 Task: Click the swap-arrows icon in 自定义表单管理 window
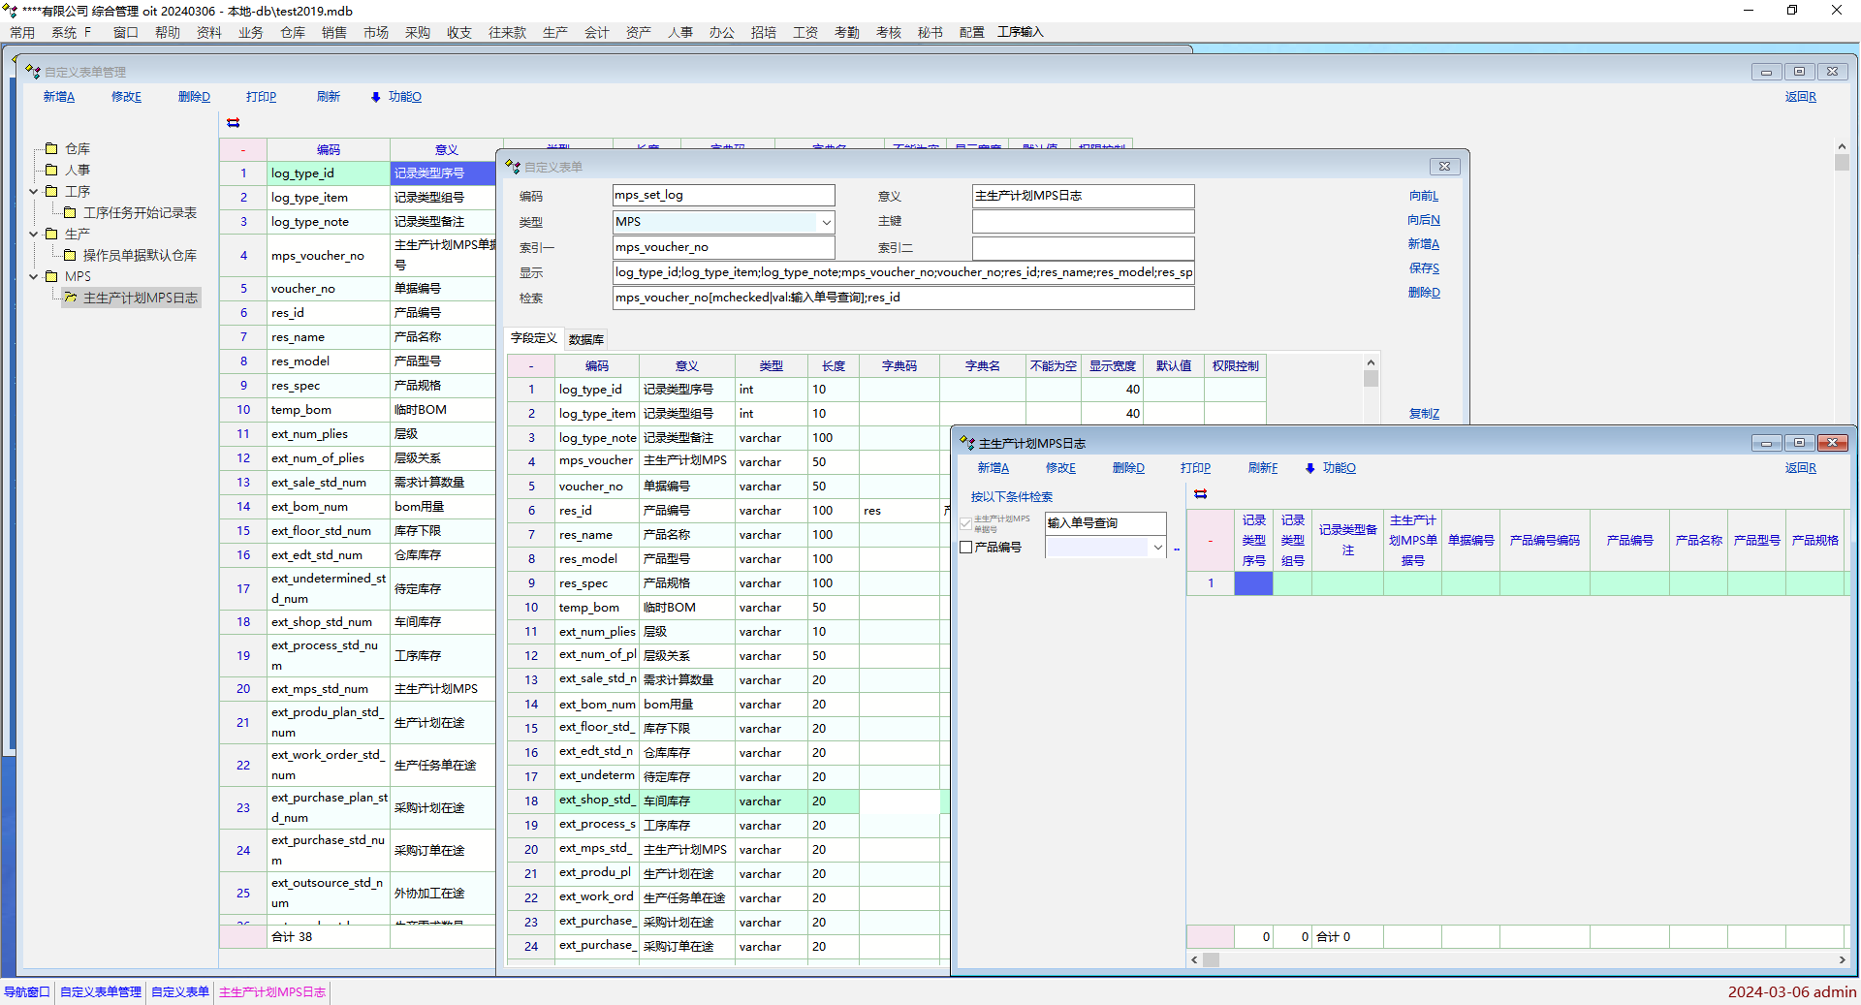[x=233, y=123]
